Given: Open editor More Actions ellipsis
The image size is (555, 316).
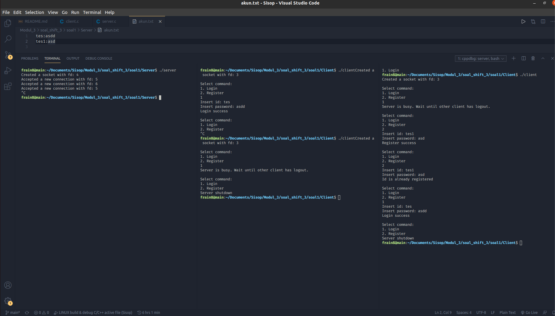Looking at the screenshot, I should (x=552, y=21).
